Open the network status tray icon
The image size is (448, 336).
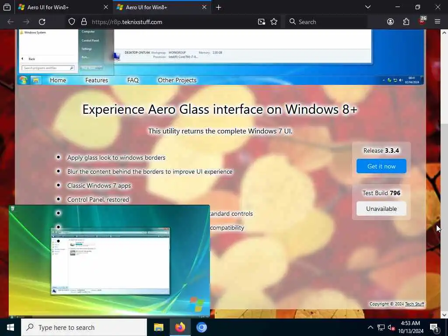tap(381, 327)
